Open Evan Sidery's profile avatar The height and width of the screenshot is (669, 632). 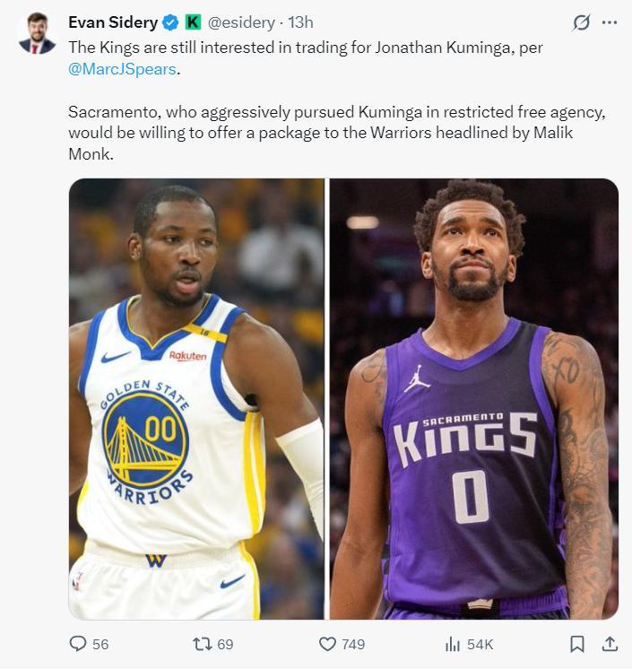[x=37, y=33]
